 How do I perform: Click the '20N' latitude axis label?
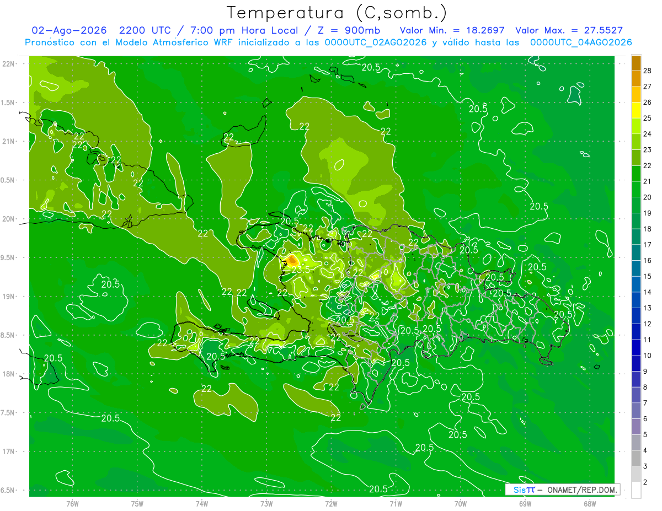tap(8, 219)
